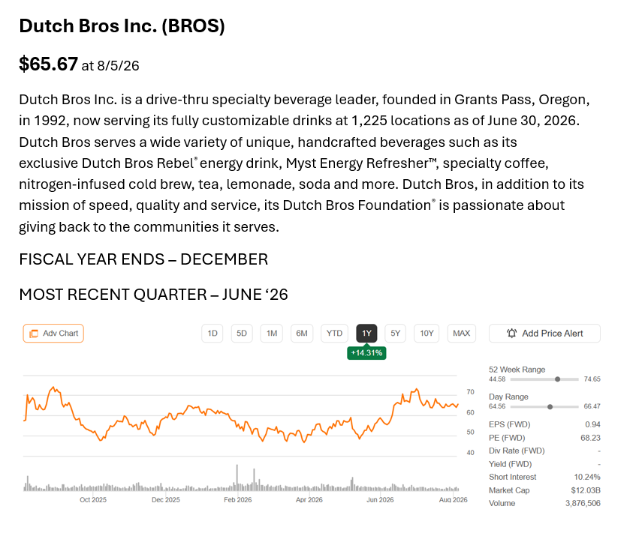This screenshot has width=642, height=545.
Task: Choose the 1M chart period
Action: [x=272, y=333]
